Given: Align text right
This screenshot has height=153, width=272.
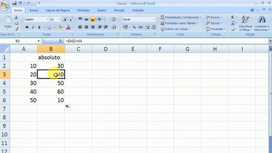Looking at the screenshot, I should coord(93,27).
